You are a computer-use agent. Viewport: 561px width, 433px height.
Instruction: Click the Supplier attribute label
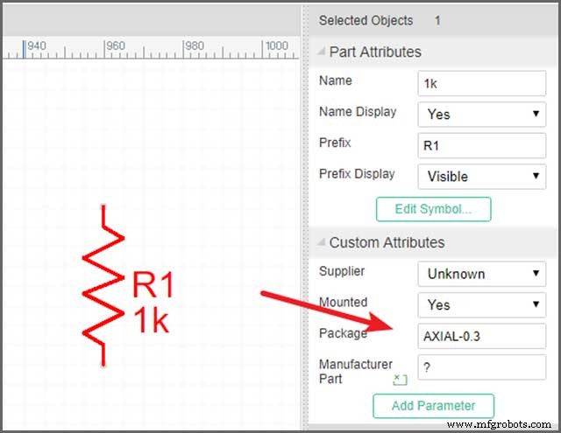342,271
